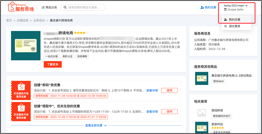Click the 使用有效期 2023-12-29 date range text
This screenshot has width=262, height=134.
(71, 117)
